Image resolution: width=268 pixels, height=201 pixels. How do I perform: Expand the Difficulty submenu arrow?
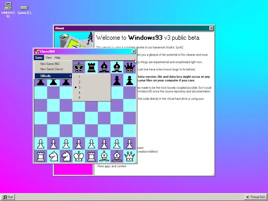pyautogui.click(x=70, y=76)
